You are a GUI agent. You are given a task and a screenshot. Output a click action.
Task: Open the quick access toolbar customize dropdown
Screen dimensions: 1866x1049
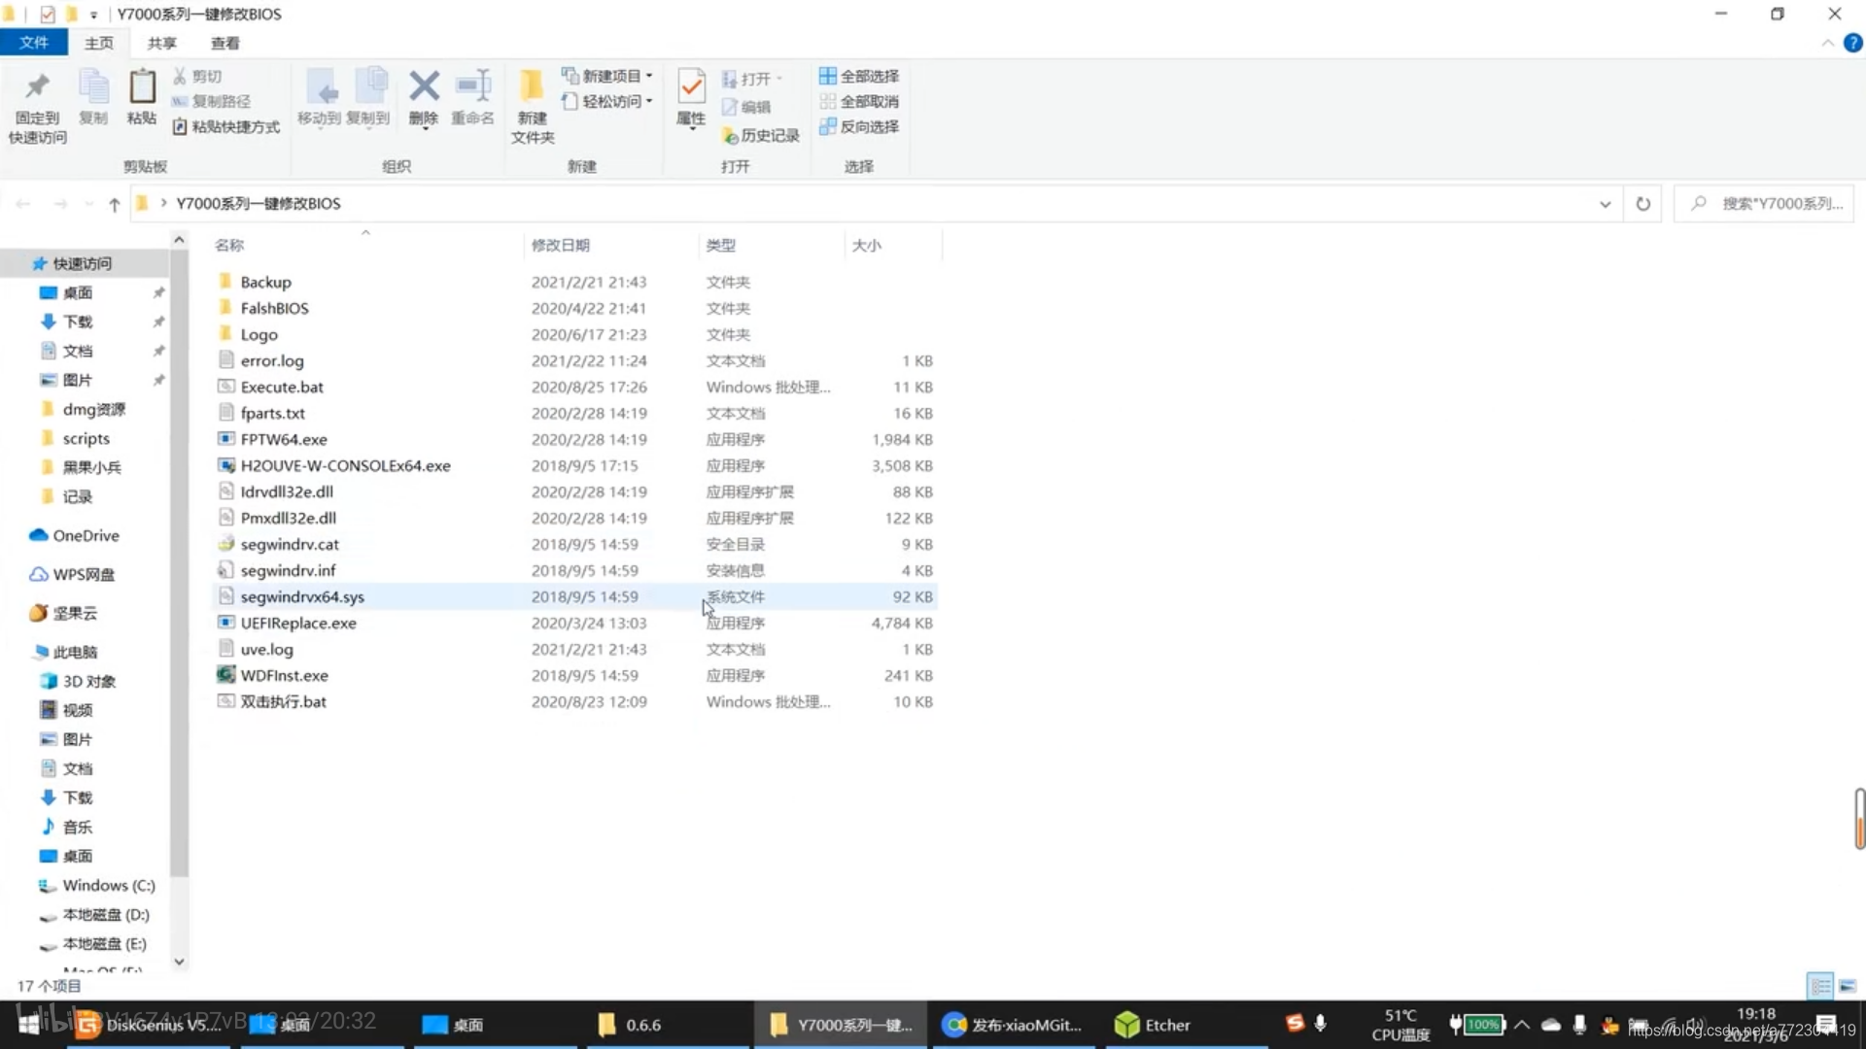(x=93, y=15)
